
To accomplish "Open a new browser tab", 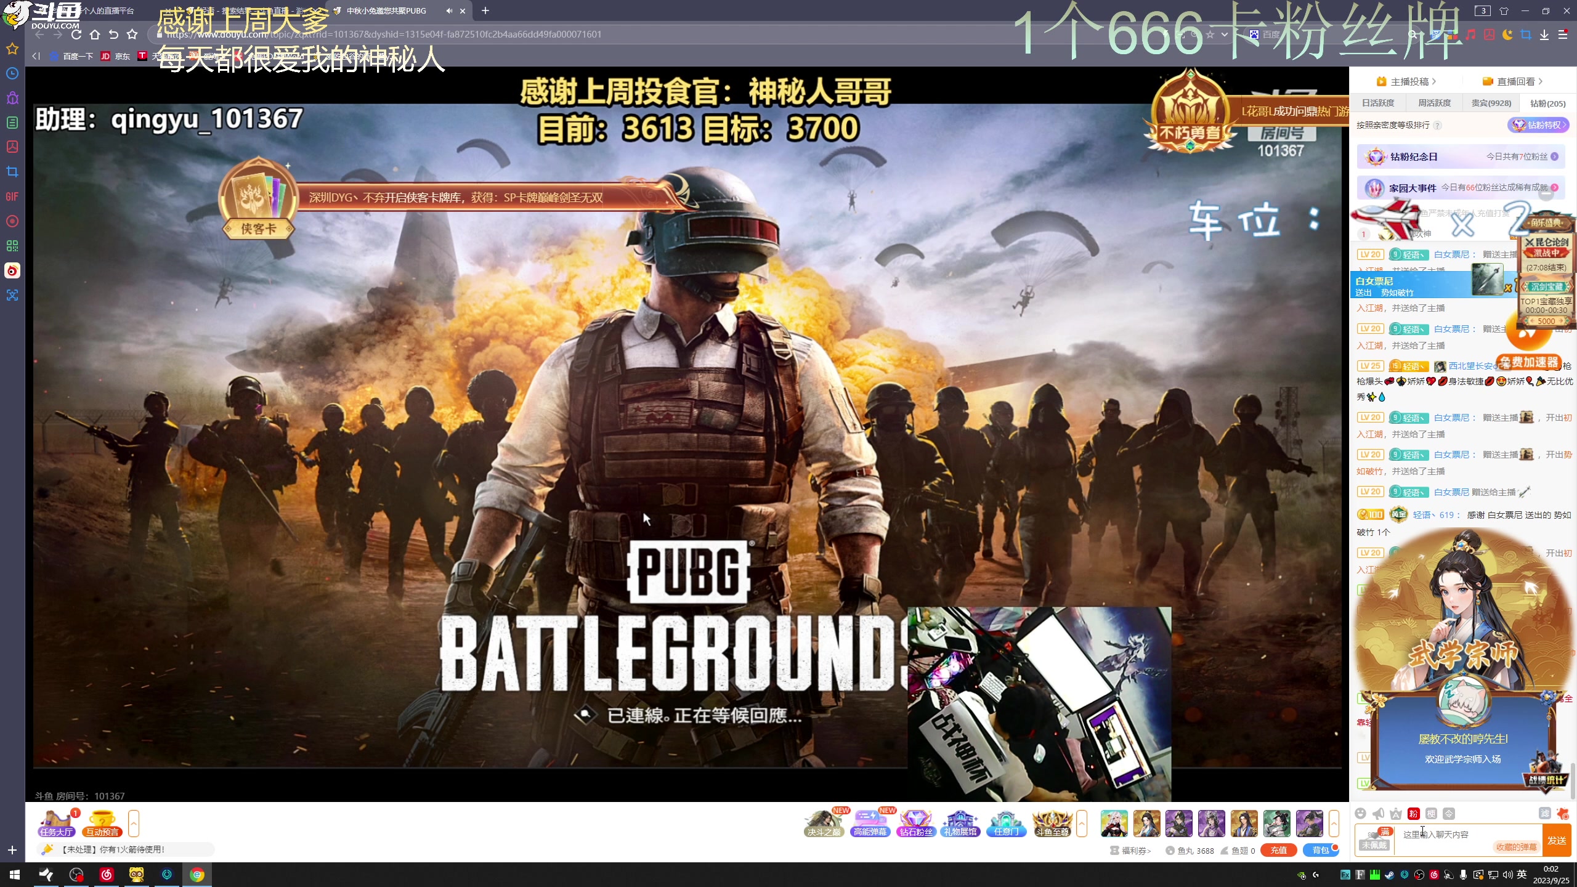I will point(485,10).
